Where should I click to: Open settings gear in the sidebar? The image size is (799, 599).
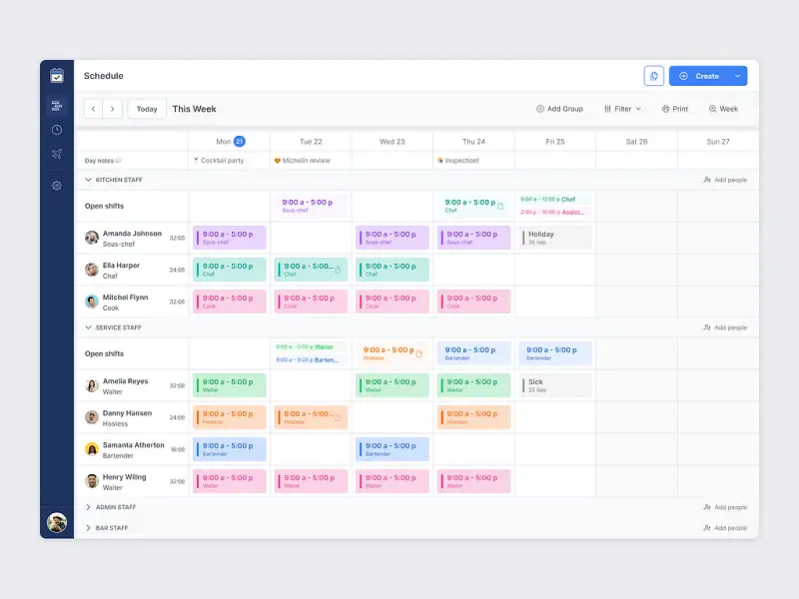click(x=57, y=186)
